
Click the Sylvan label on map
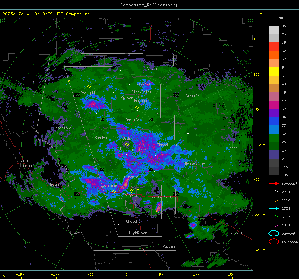[x=127, y=98]
